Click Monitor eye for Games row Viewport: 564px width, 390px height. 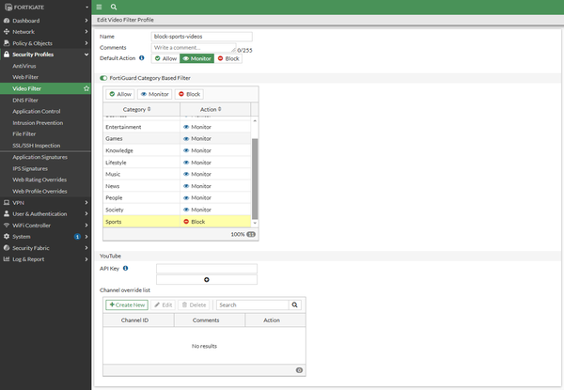(186, 139)
